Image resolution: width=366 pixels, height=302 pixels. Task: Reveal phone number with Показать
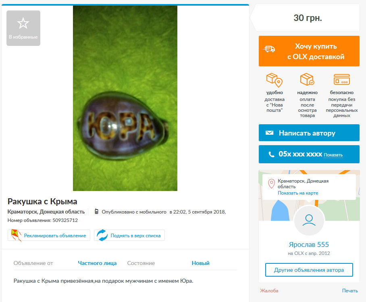(333, 155)
